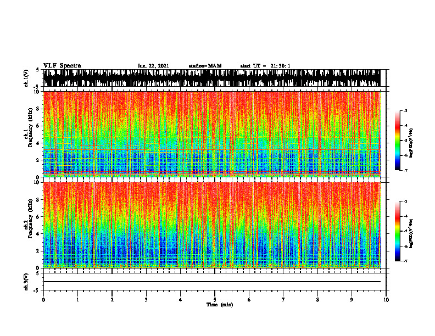
Task: Select the "start UT = 21:30: 1" text
Action: coord(265,66)
